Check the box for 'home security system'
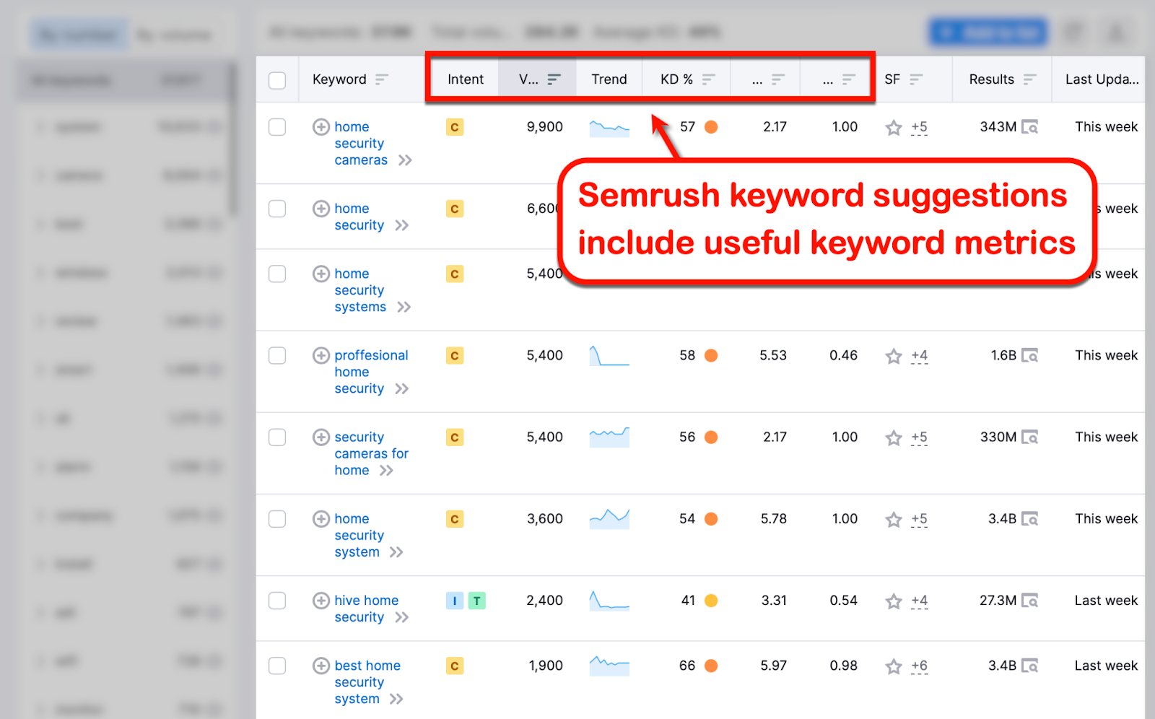Image resolution: width=1155 pixels, height=719 pixels. (277, 518)
